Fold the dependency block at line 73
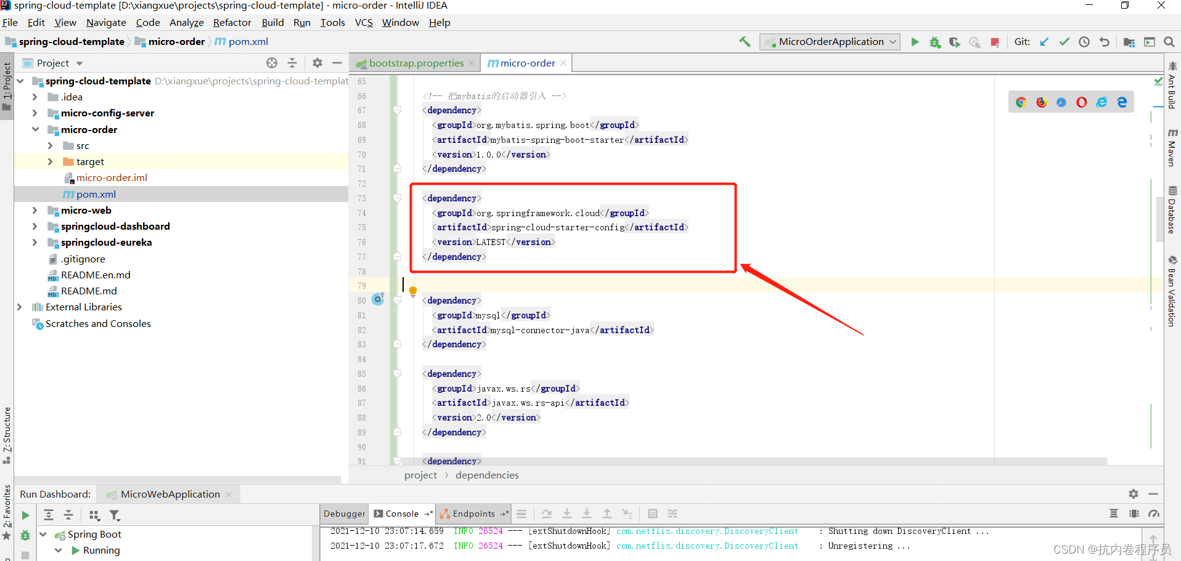The height and width of the screenshot is (561, 1181). pyautogui.click(x=398, y=198)
